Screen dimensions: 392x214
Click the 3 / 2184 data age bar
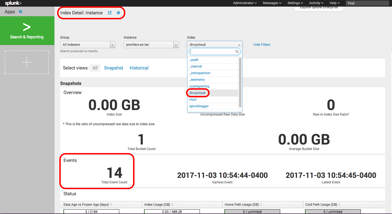click(91, 212)
